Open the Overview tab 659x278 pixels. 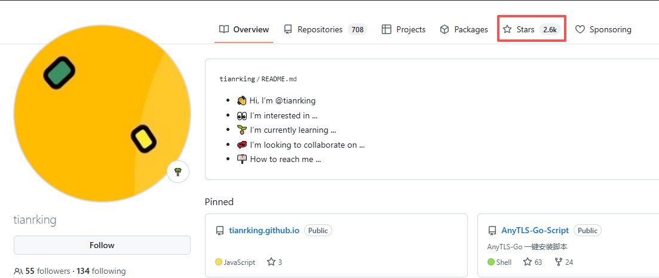244,29
